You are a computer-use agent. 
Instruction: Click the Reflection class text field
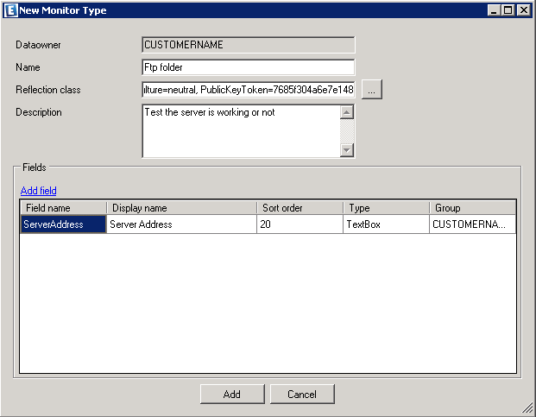point(248,89)
